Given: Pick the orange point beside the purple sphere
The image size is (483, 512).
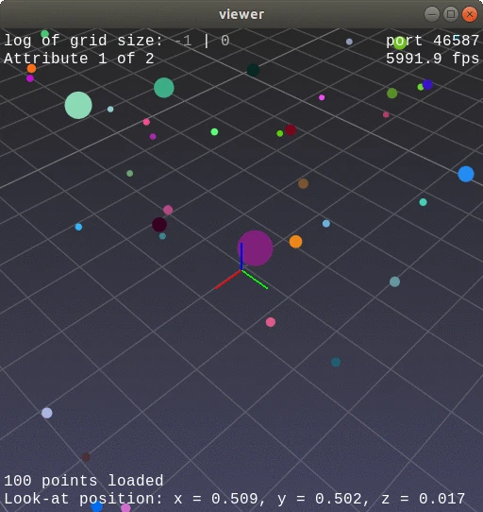Looking at the screenshot, I should click(295, 242).
